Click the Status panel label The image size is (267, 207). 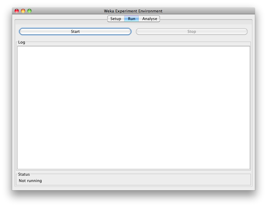click(x=24, y=174)
